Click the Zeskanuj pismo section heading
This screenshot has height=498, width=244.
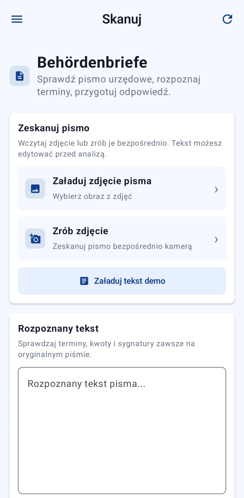click(54, 128)
